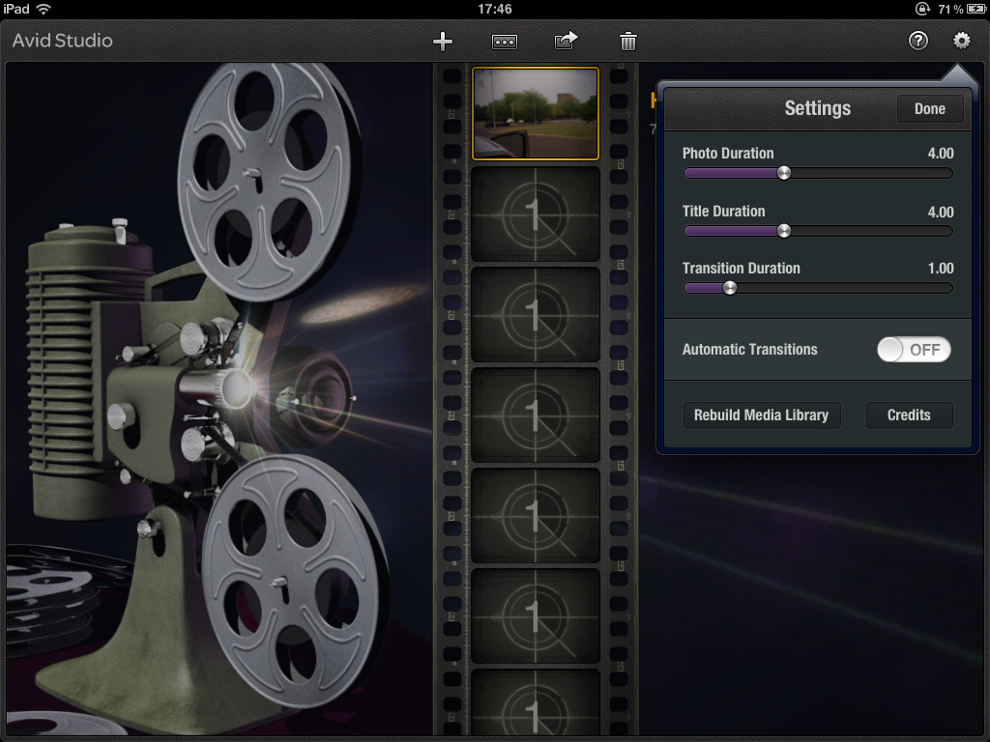The width and height of the screenshot is (990, 742).
Task: Toggle the Automatic Transitions switch
Action: point(913,350)
